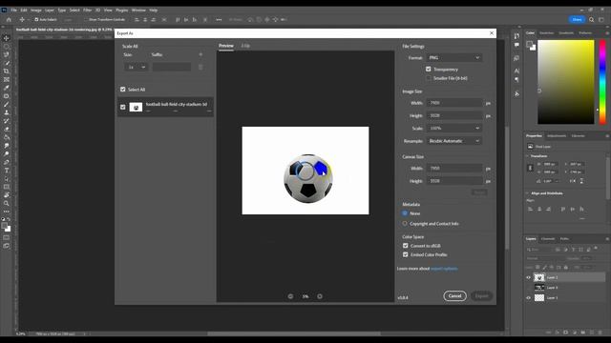Zoom out of the export preview
Image resolution: width=611 pixels, height=343 pixels.
(x=290, y=296)
